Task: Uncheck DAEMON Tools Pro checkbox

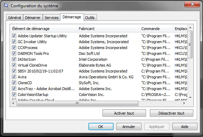Action: tap(14, 53)
